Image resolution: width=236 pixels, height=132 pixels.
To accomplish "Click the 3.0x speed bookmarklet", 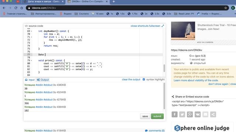I will 167,14.
